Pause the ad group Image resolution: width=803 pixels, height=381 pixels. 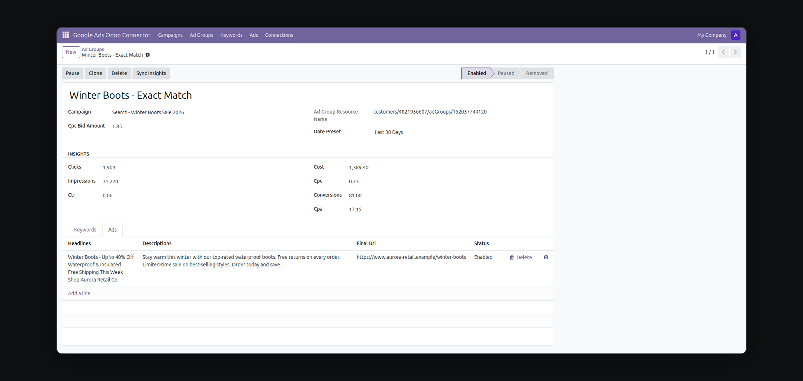click(73, 73)
